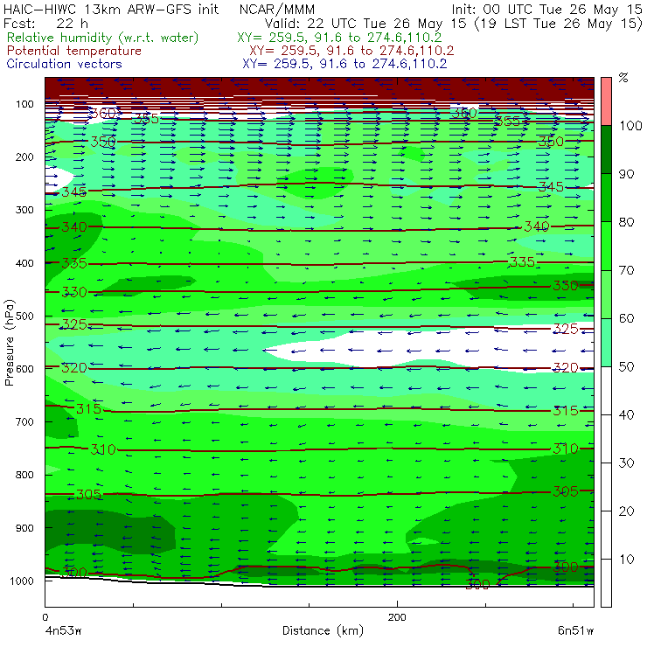Click the 'Fcst: 22 h' forecast label
The height and width of the screenshot is (647, 647).
click(x=45, y=23)
